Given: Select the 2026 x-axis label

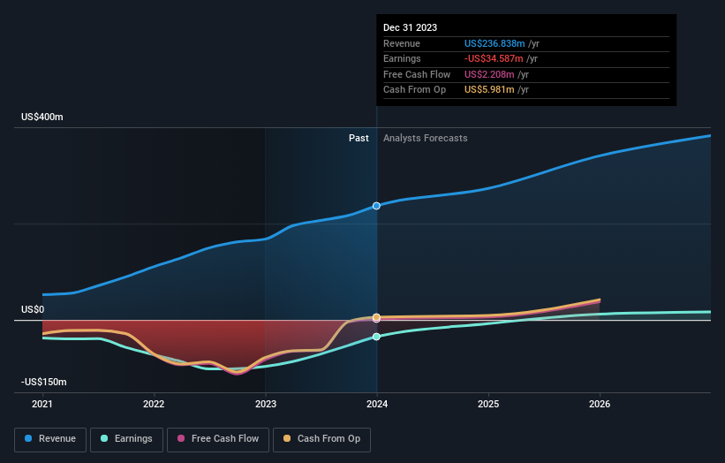Looking at the screenshot, I should [x=600, y=404].
